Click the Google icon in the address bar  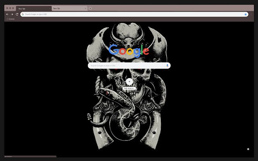(23, 14)
